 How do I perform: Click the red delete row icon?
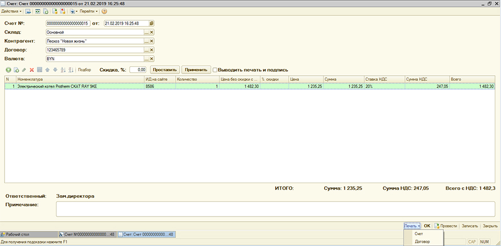point(32,70)
